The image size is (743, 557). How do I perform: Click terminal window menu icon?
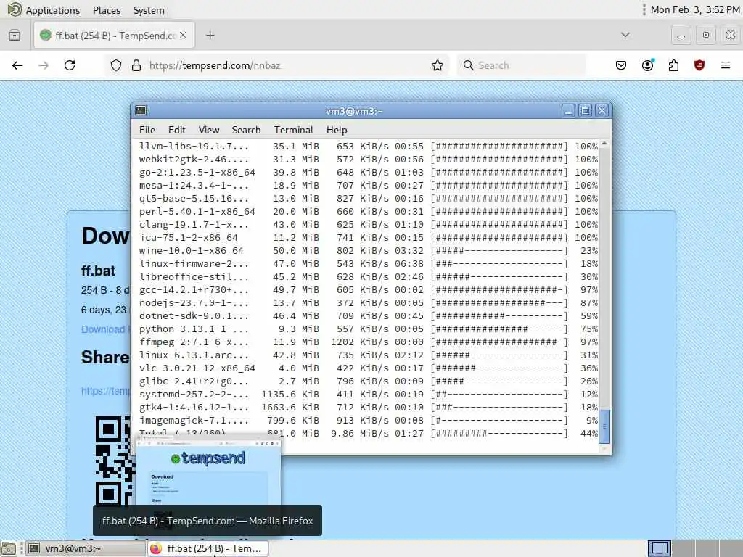coord(141,110)
